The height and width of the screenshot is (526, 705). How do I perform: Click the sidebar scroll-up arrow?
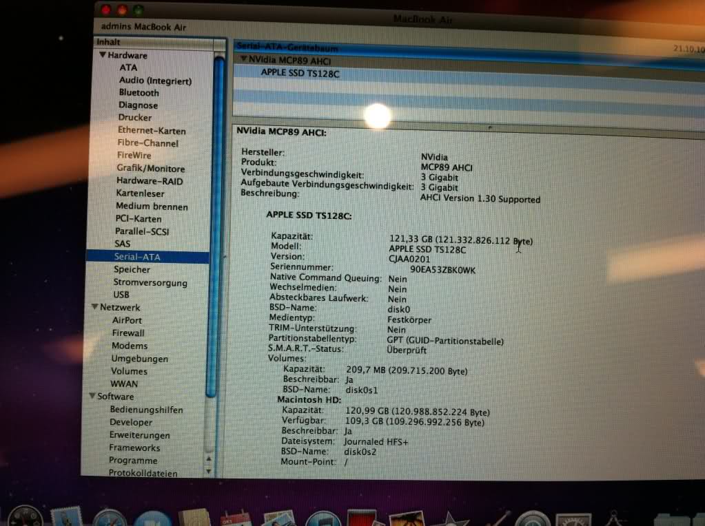pos(209,459)
